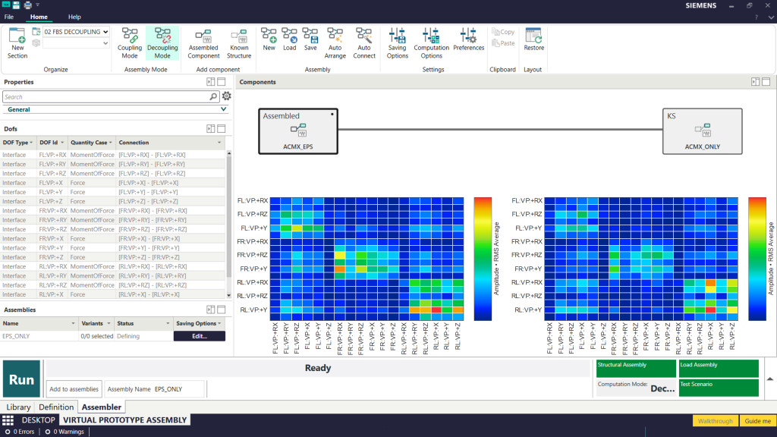
Task: Open the DOF Id column filter
Action: (62, 143)
